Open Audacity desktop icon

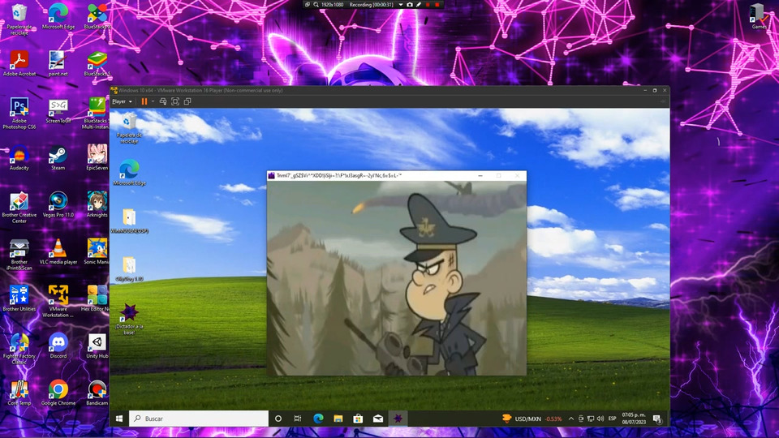19,157
